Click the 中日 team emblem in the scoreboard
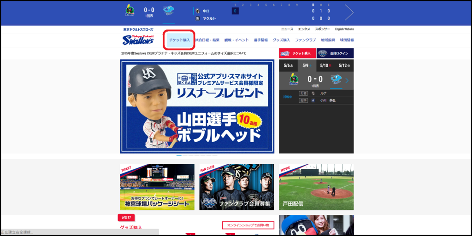The height and width of the screenshot is (236, 472). (x=197, y=11)
